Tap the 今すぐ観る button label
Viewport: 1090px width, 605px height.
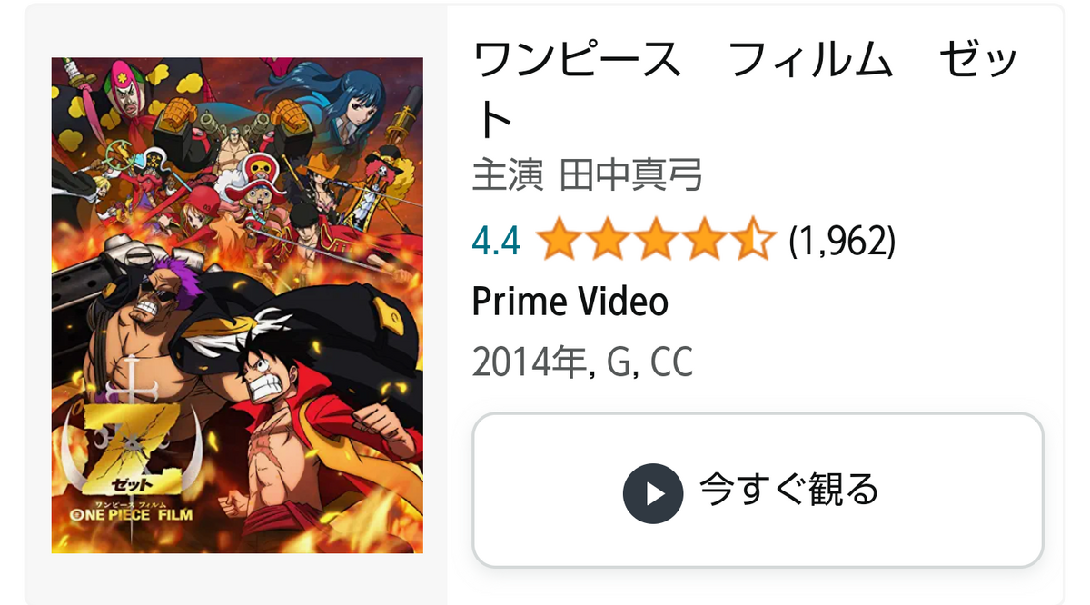788,491
